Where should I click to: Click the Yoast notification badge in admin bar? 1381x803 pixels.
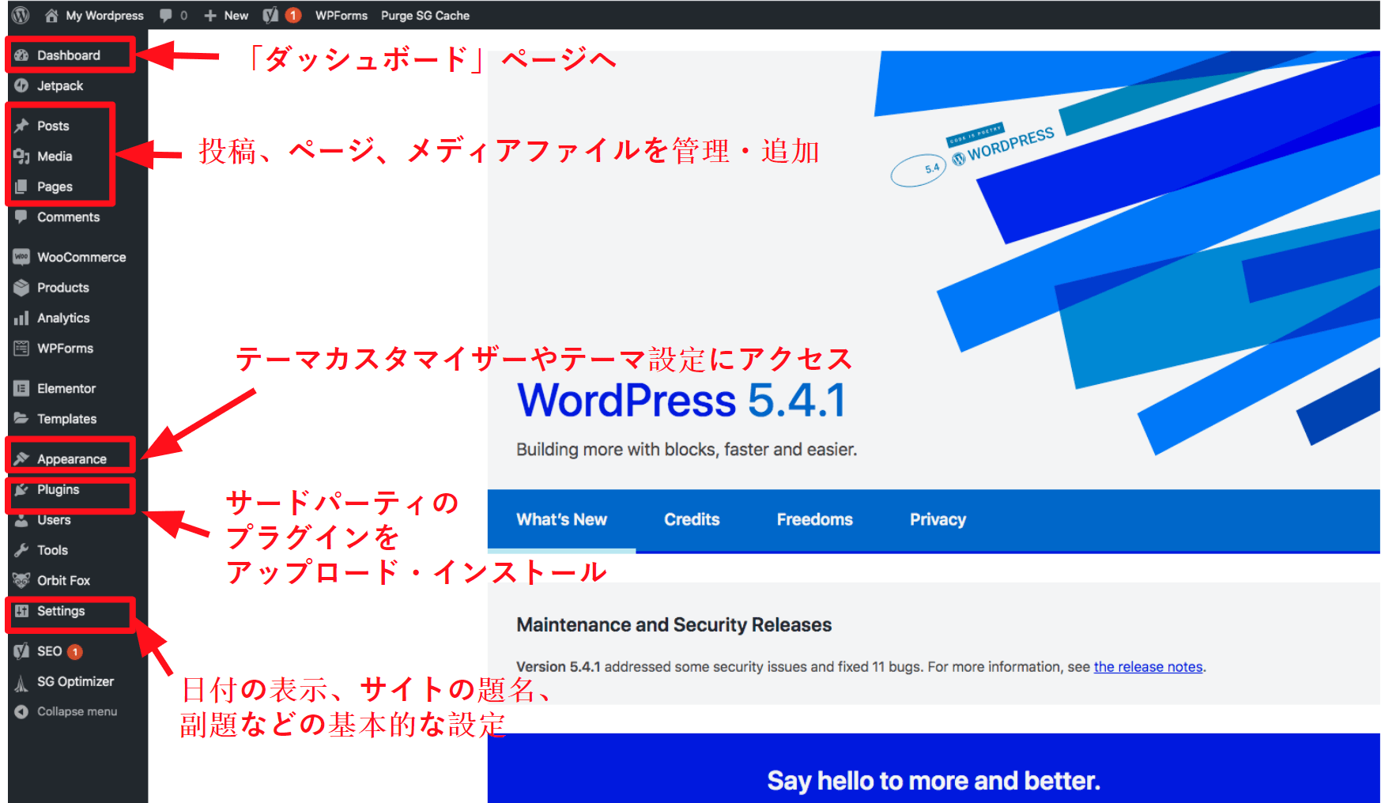point(293,15)
